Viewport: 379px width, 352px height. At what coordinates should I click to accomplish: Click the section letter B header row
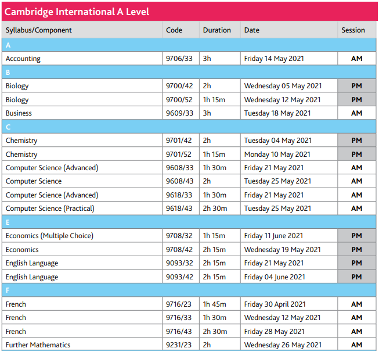click(x=189, y=72)
